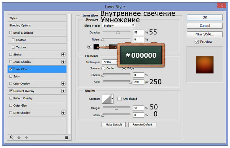Screen dimensions: 230x148
Task: Enable the Drop Shadow checkbox
Action: [x=11, y=113]
